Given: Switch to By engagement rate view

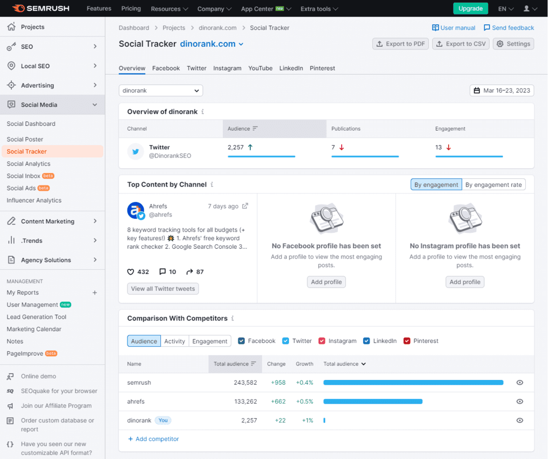Looking at the screenshot, I should tap(493, 184).
